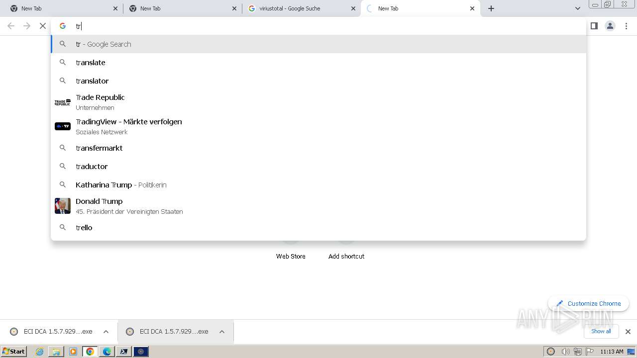Click the installer disc tray icon
Image resolution: width=637 pixels, height=358 pixels.
point(551,352)
